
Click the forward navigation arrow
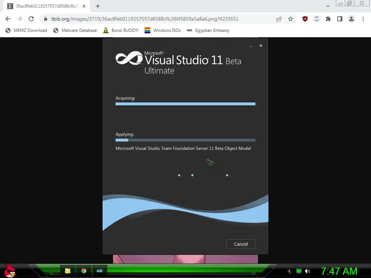(20, 19)
